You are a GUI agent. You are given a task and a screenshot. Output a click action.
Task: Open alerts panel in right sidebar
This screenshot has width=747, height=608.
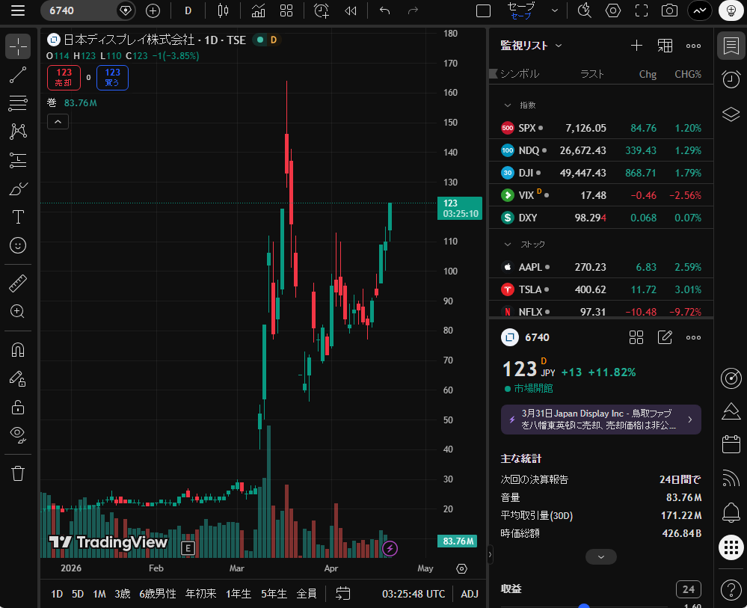pos(731,79)
